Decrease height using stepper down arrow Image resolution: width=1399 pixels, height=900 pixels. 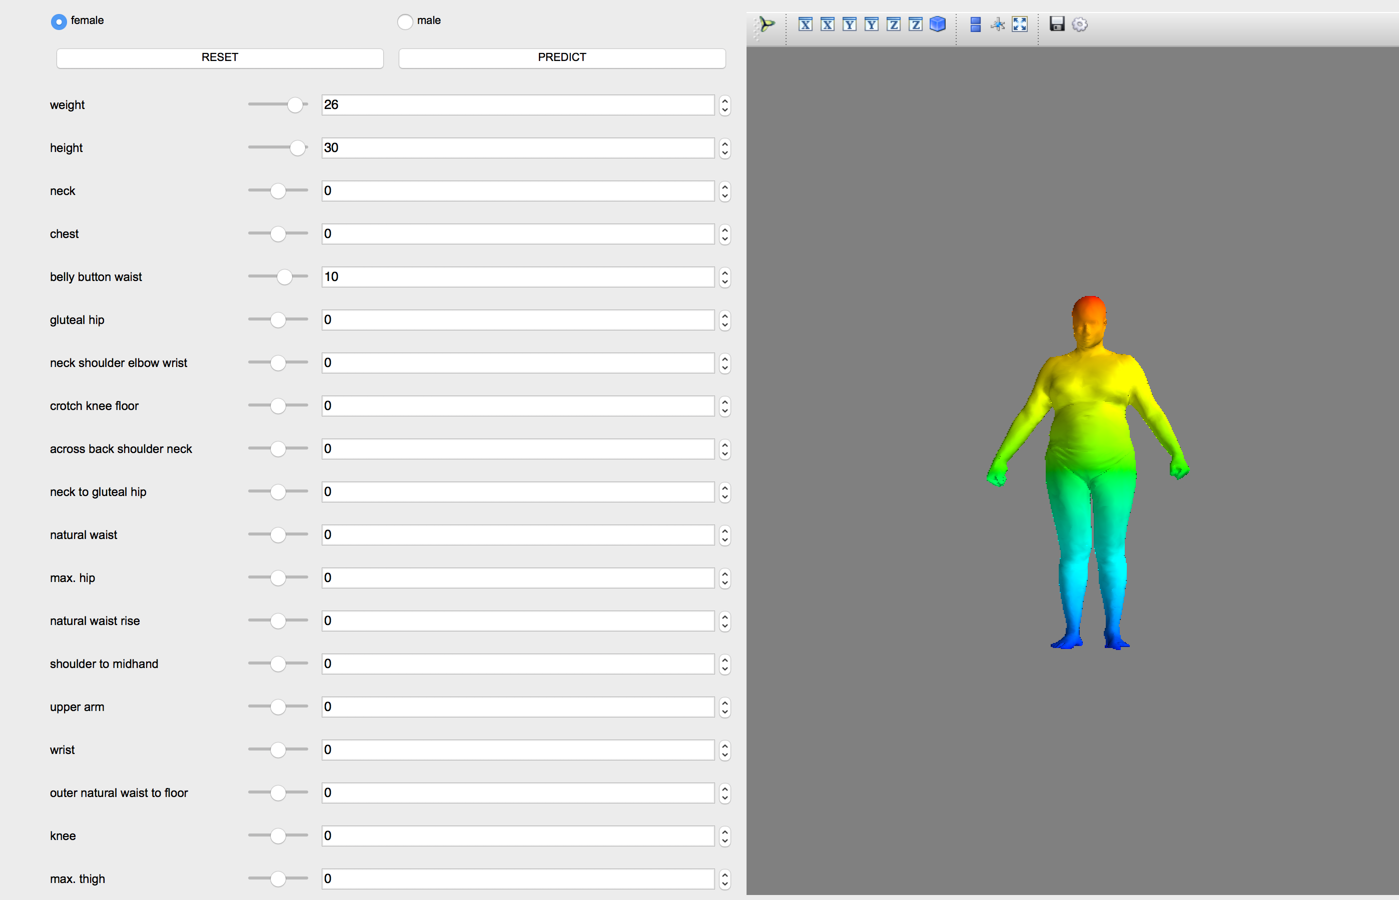pyautogui.click(x=725, y=153)
